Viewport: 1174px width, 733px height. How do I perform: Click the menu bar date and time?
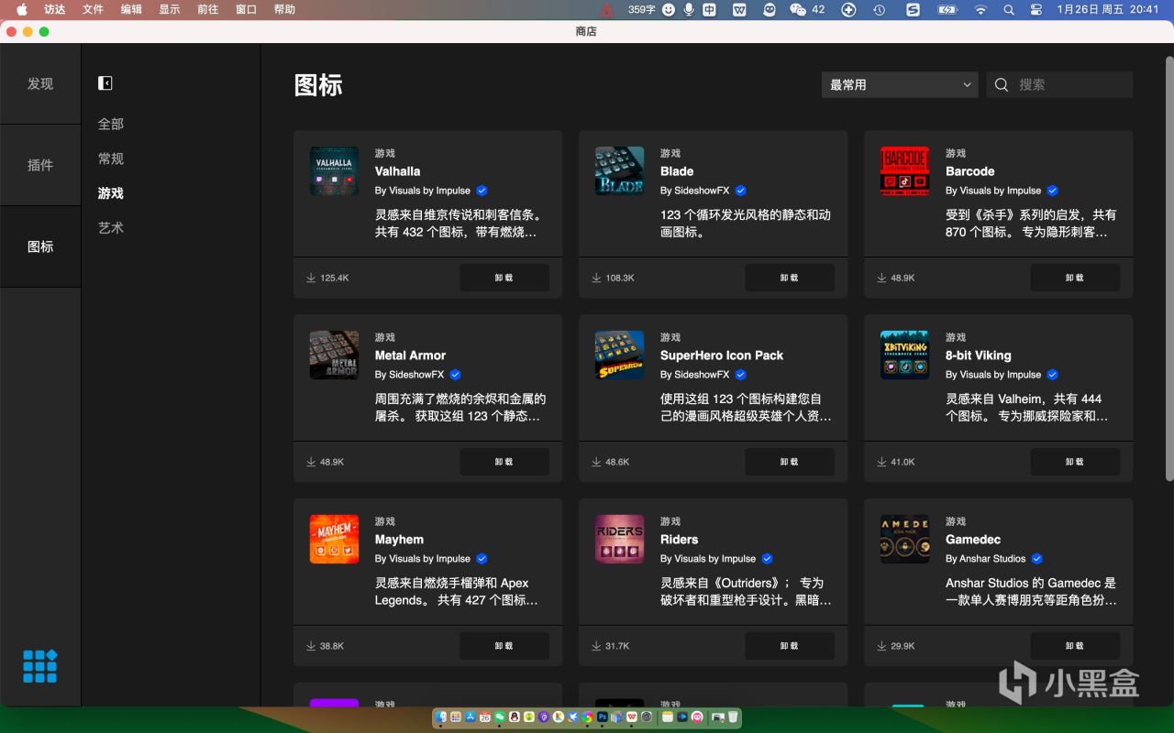[x=1108, y=9]
